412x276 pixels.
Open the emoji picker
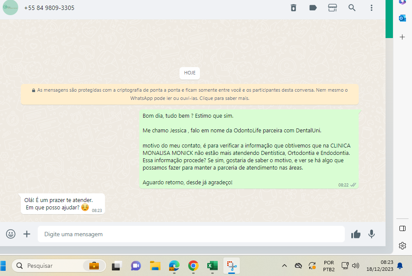click(11, 234)
